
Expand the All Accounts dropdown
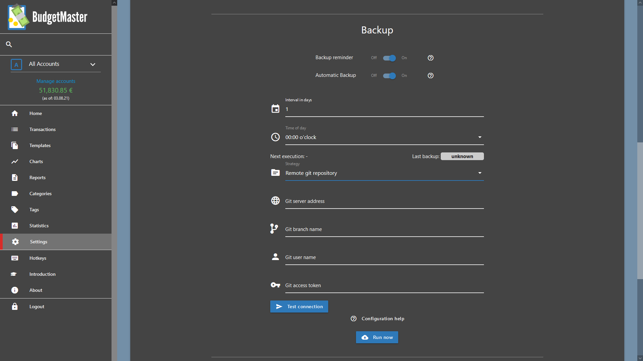click(x=93, y=65)
